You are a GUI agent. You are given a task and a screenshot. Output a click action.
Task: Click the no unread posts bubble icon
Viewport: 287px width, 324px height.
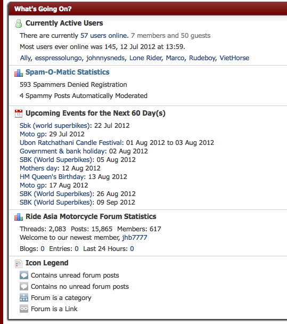point(24,286)
